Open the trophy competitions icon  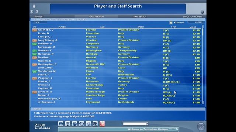(x=67, y=124)
